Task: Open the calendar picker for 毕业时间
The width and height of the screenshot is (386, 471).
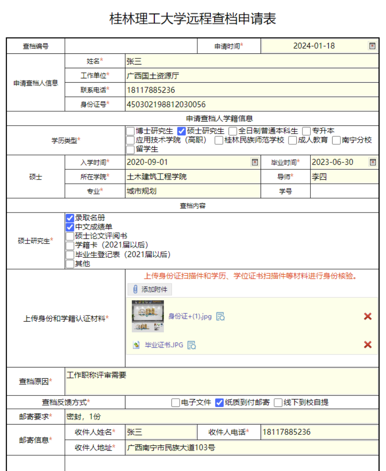Action: (x=372, y=162)
